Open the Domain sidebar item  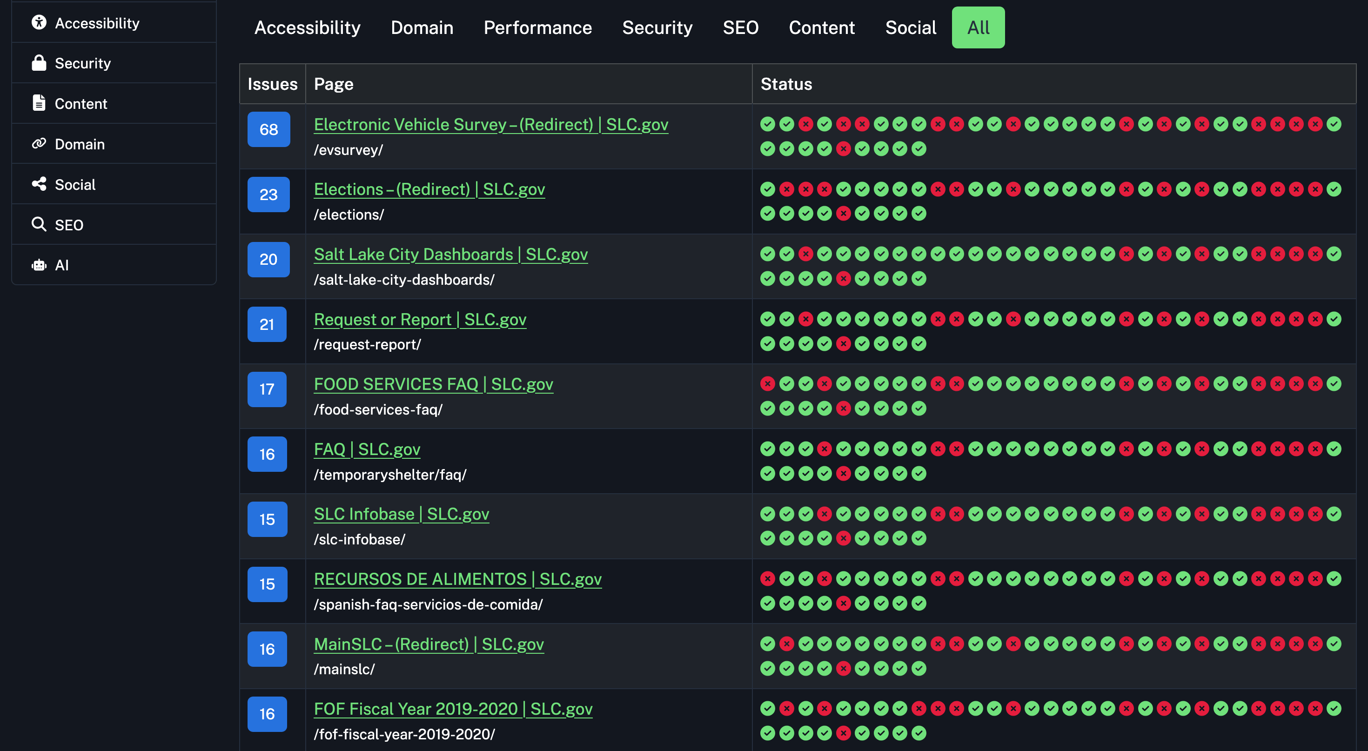click(114, 144)
